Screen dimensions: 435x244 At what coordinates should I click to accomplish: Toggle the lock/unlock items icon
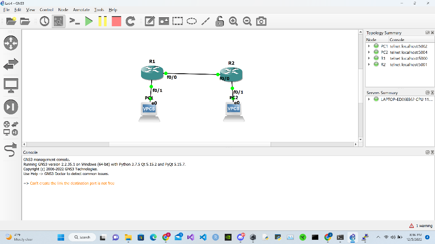point(219,21)
